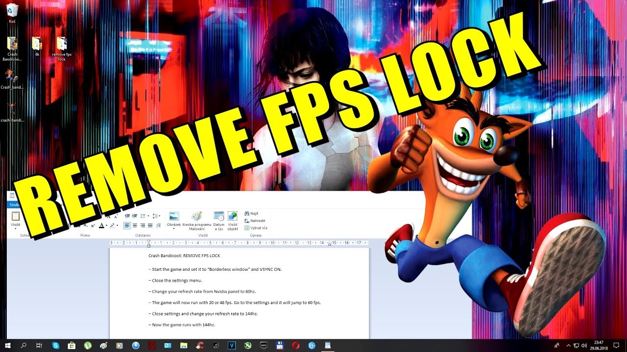This screenshot has height=352, width=627.
Task: Justify the paragraph text
Action: [x=150, y=225]
